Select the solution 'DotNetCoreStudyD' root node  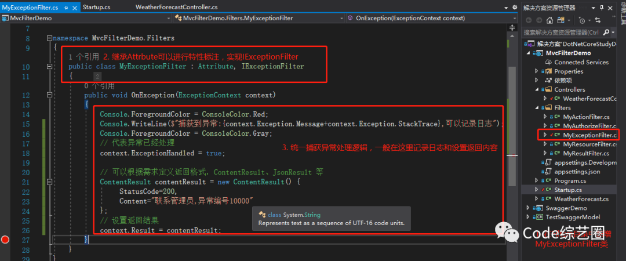(x=577, y=44)
